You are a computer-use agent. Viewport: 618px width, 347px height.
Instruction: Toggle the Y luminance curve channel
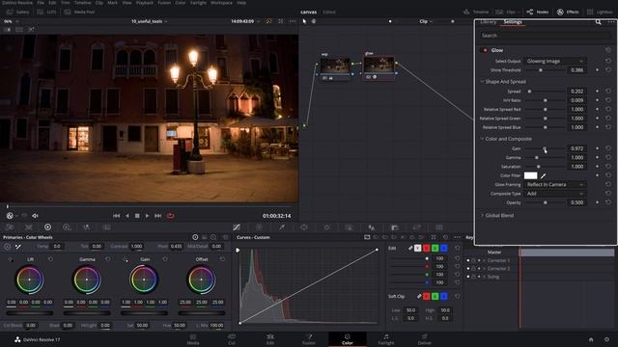[417, 249]
